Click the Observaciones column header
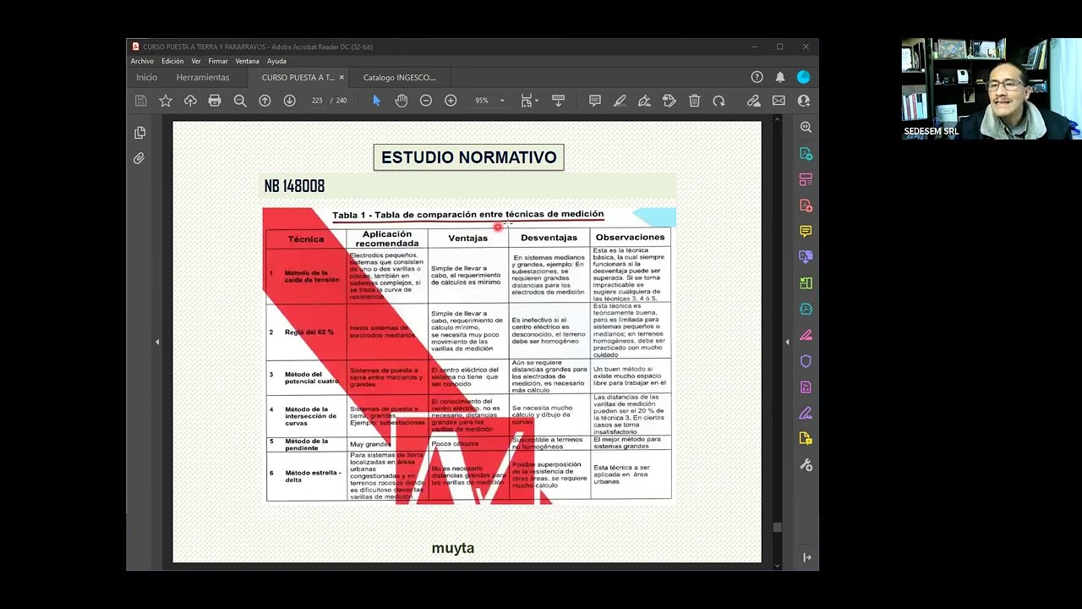Viewport: 1082px width, 609px height. pyautogui.click(x=630, y=238)
